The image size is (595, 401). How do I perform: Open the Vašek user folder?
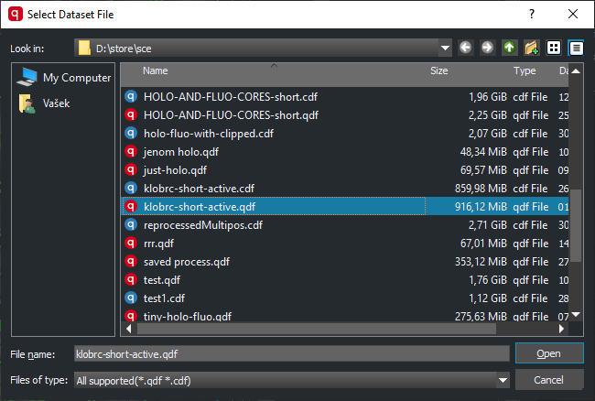56,103
